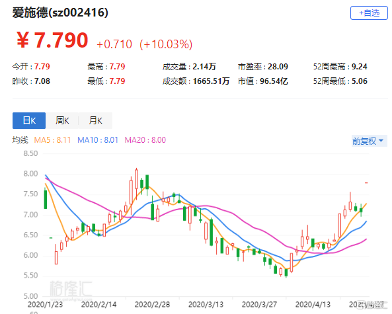Click the 今开 value 7.79

tap(42, 67)
